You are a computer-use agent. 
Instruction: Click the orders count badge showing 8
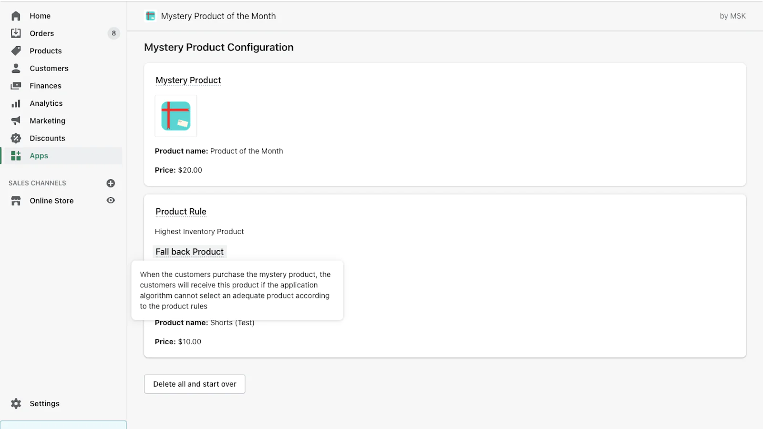[x=113, y=33]
